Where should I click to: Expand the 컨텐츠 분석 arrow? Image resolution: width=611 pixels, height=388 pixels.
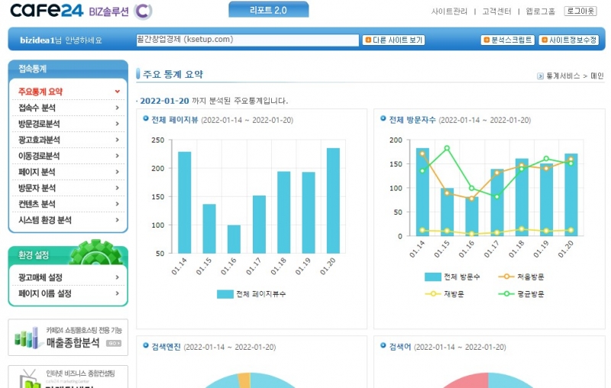(x=118, y=203)
